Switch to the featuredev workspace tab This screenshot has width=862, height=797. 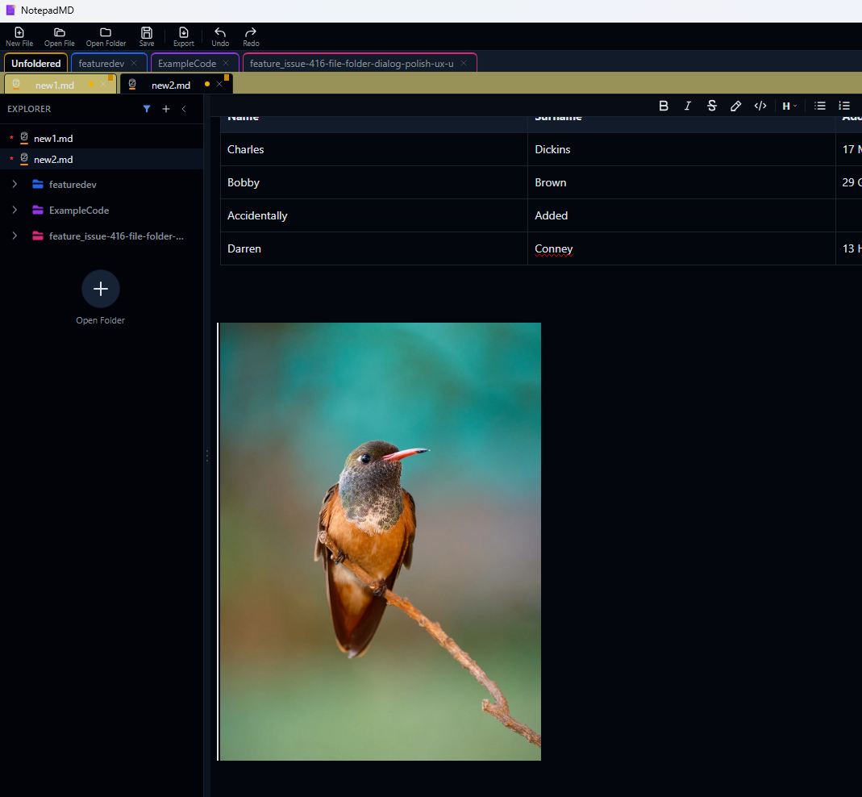(101, 64)
